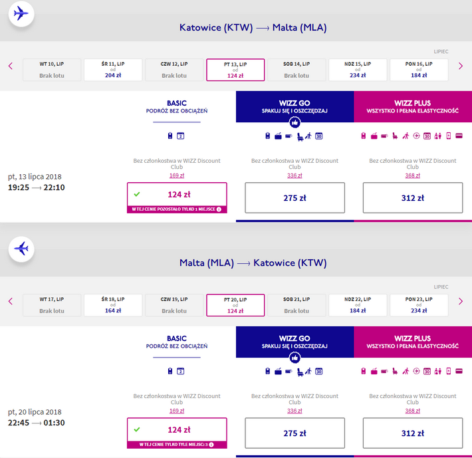Select outbound date ŚR 11, LIP 204 zł
Image resolution: width=472 pixels, height=458 pixels.
[113, 70]
